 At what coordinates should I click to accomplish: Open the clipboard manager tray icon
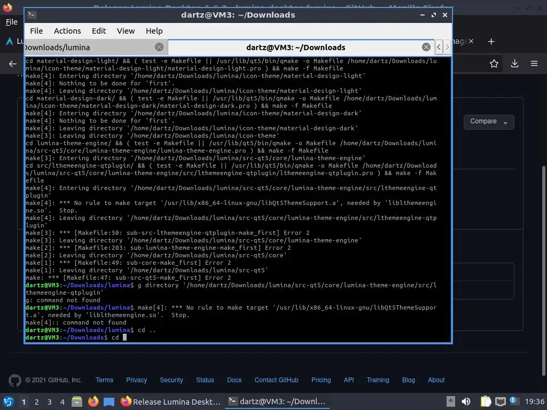coord(486,401)
